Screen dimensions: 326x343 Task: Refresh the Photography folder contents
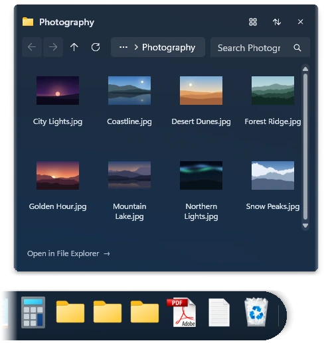[96, 47]
